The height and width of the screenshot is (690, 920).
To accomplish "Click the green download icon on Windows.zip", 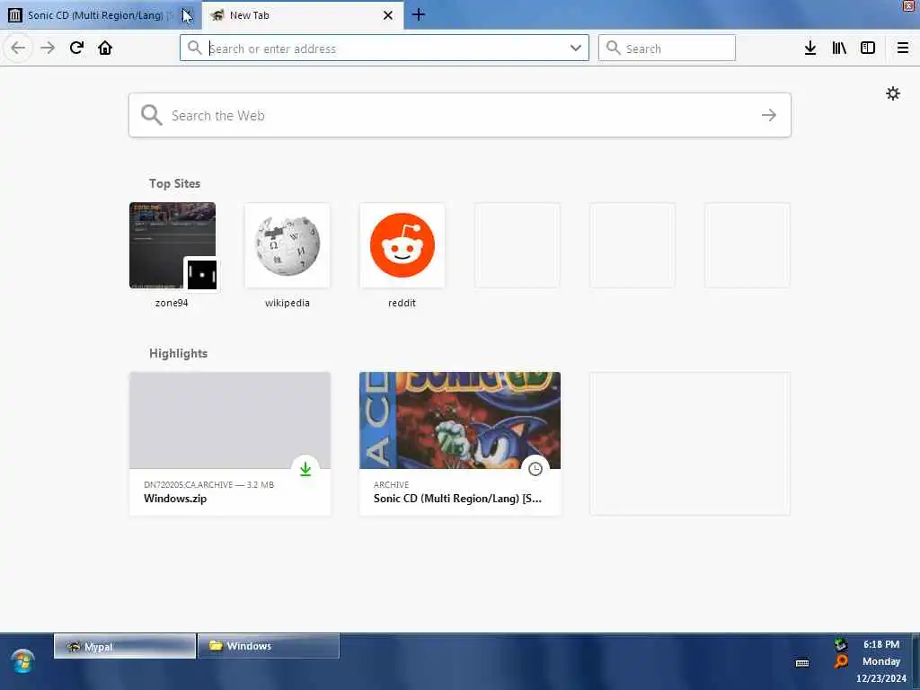I will 305,469.
